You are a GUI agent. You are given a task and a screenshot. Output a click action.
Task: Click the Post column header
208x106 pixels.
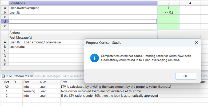pyautogui.click(x=31, y=82)
